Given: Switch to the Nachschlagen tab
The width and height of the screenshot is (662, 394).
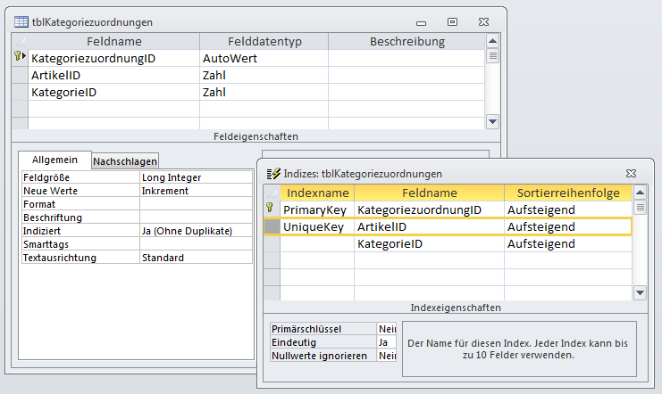Looking at the screenshot, I should tap(125, 161).
